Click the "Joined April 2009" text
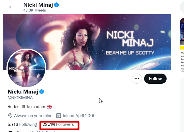 pos(79,116)
